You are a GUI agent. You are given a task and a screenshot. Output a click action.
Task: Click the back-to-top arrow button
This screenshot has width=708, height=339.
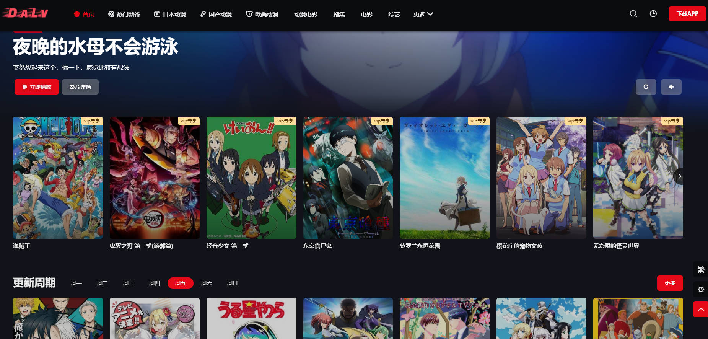point(701,309)
